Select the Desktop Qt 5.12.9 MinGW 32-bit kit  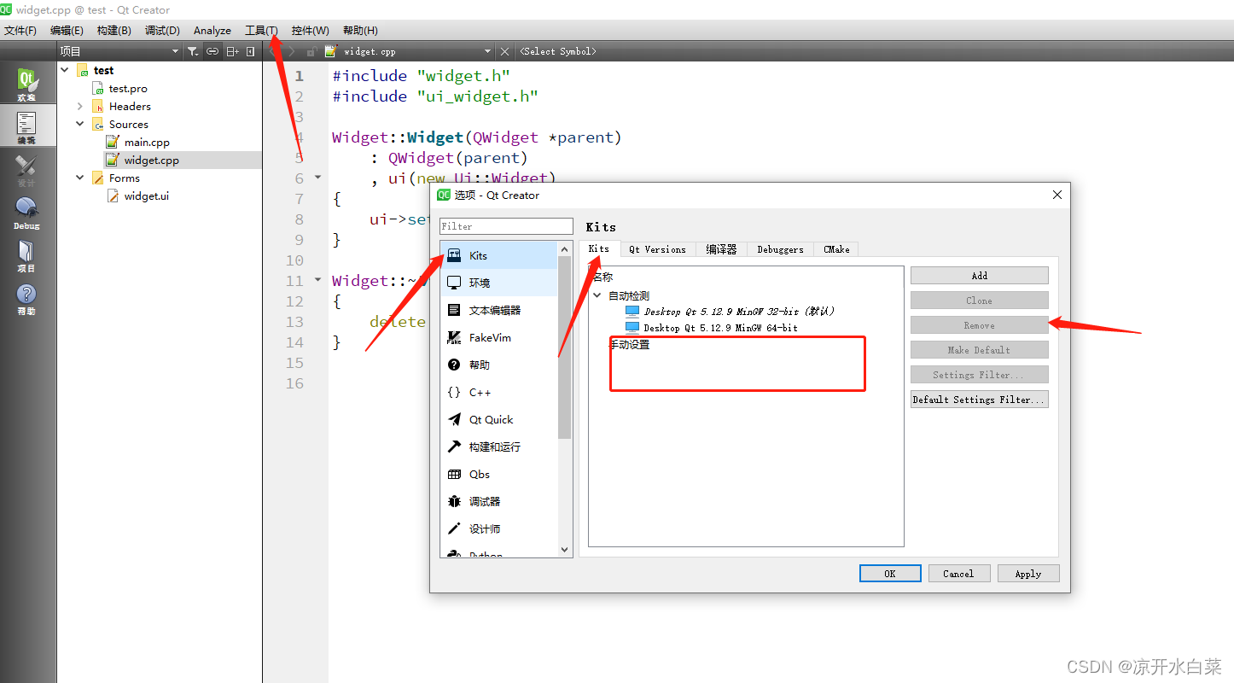tap(739, 312)
